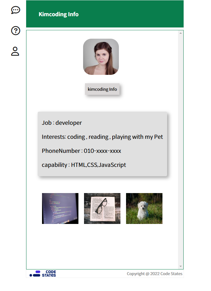Click the Job : developer line
Image resolution: width=211 pixels, height=291 pixels.
point(62,123)
